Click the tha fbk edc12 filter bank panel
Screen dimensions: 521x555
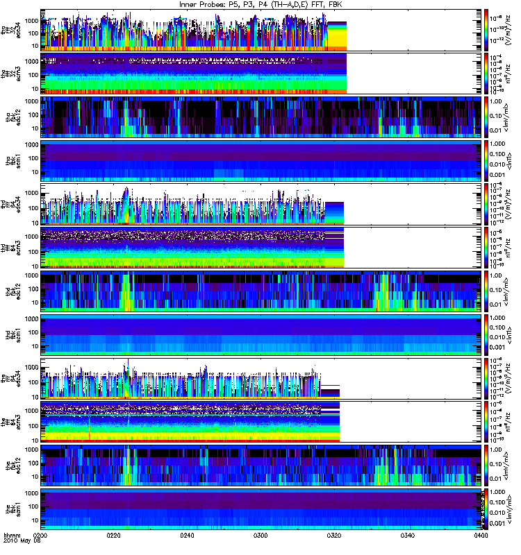click(261, 117)
